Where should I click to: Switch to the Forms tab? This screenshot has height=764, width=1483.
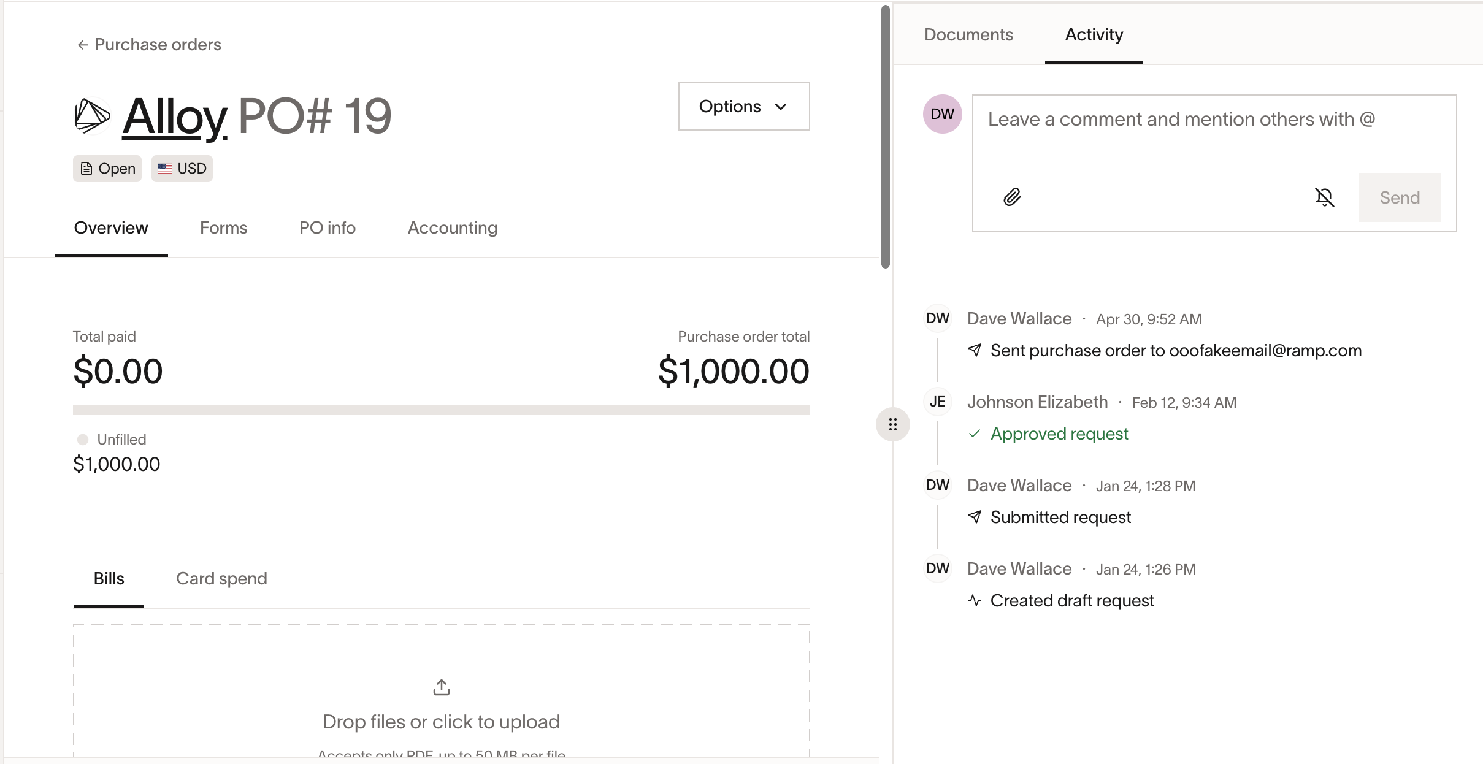pos(224,228)
